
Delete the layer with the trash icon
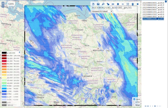[x=133, y=4]
